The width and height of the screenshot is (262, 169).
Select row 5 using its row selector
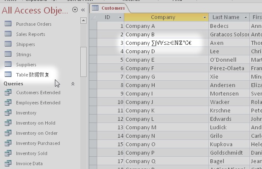click(x=93, y=60)
